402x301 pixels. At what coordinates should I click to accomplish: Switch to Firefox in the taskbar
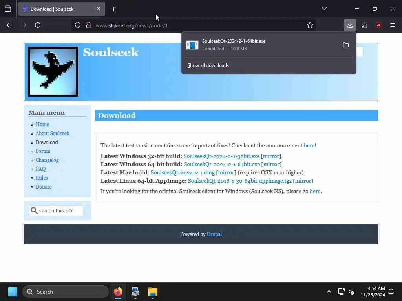click(118, 292)
